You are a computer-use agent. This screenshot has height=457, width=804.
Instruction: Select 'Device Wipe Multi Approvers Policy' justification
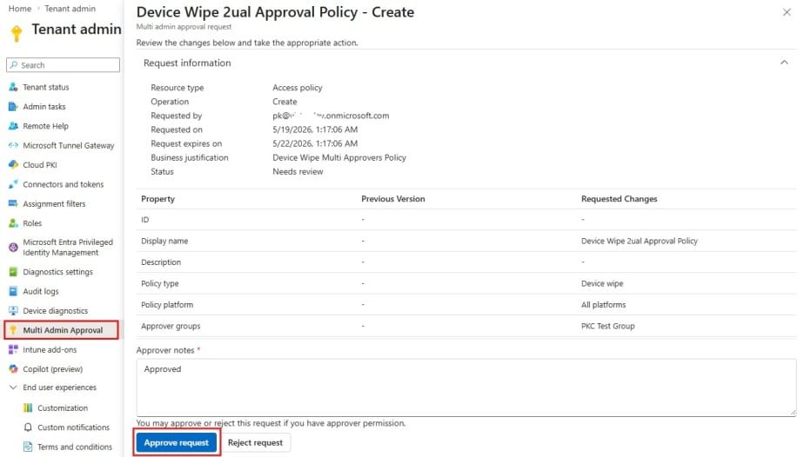click(339, 157)
